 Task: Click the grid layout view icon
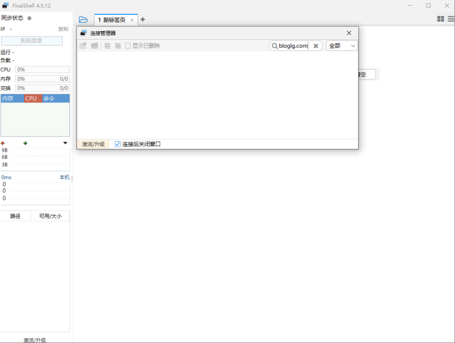pyautogui.click(x=440, y=19)
